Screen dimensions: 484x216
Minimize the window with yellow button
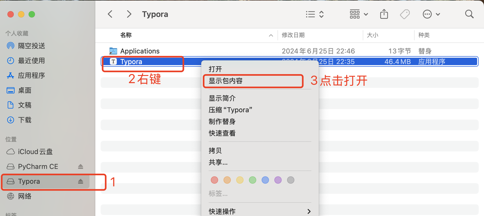(x=21, y=14)
